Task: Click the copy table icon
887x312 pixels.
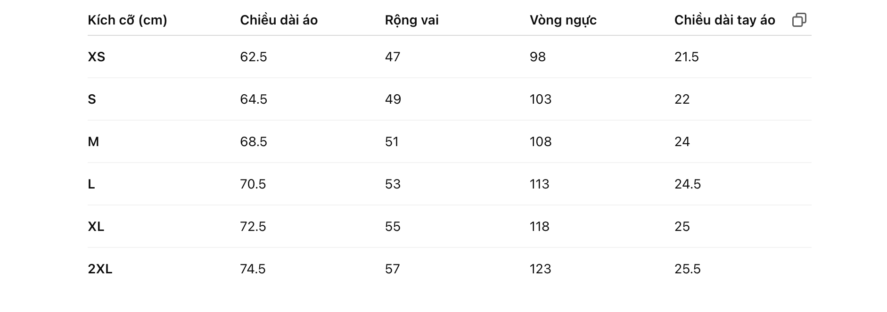Action: (x=799, y=20)
